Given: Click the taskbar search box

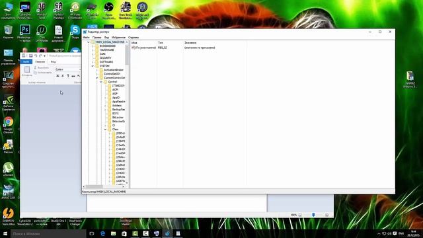Looking at the screenshot, I should point(48,233).
